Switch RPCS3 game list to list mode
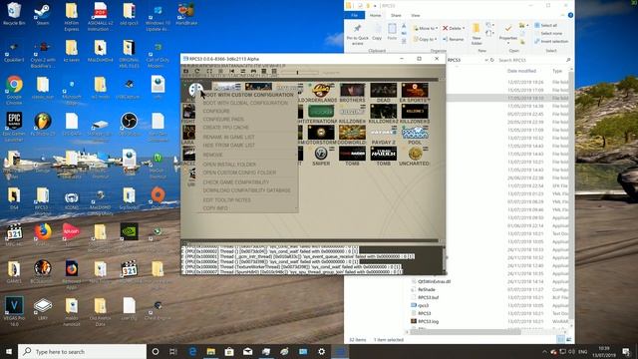 coord(264,72)
